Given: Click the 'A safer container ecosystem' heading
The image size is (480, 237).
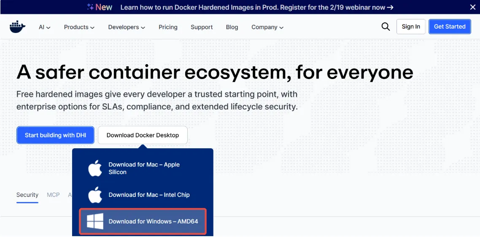Looking at the screenshot, I should 215,72.
